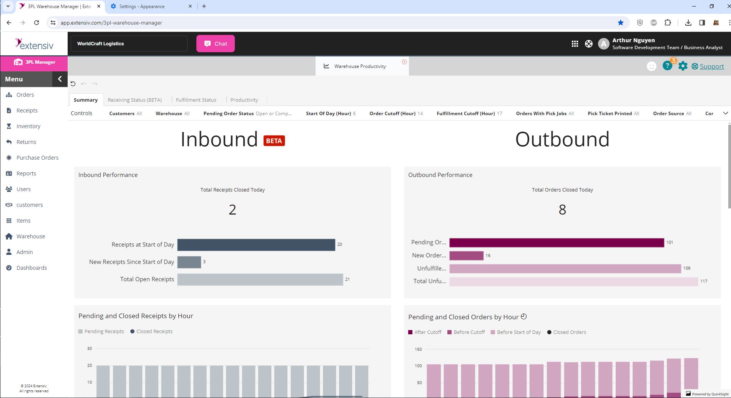Click the Returns arrow icon
Image resolution: width=731 pixels, height=398 pixels.
pos(9,142)
